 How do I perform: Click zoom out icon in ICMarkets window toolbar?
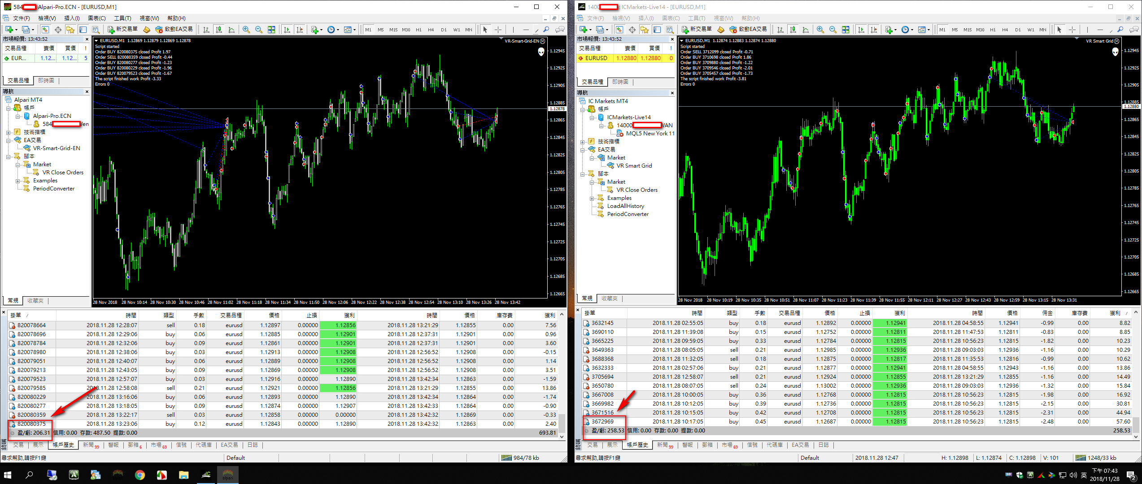coord(833,30)
